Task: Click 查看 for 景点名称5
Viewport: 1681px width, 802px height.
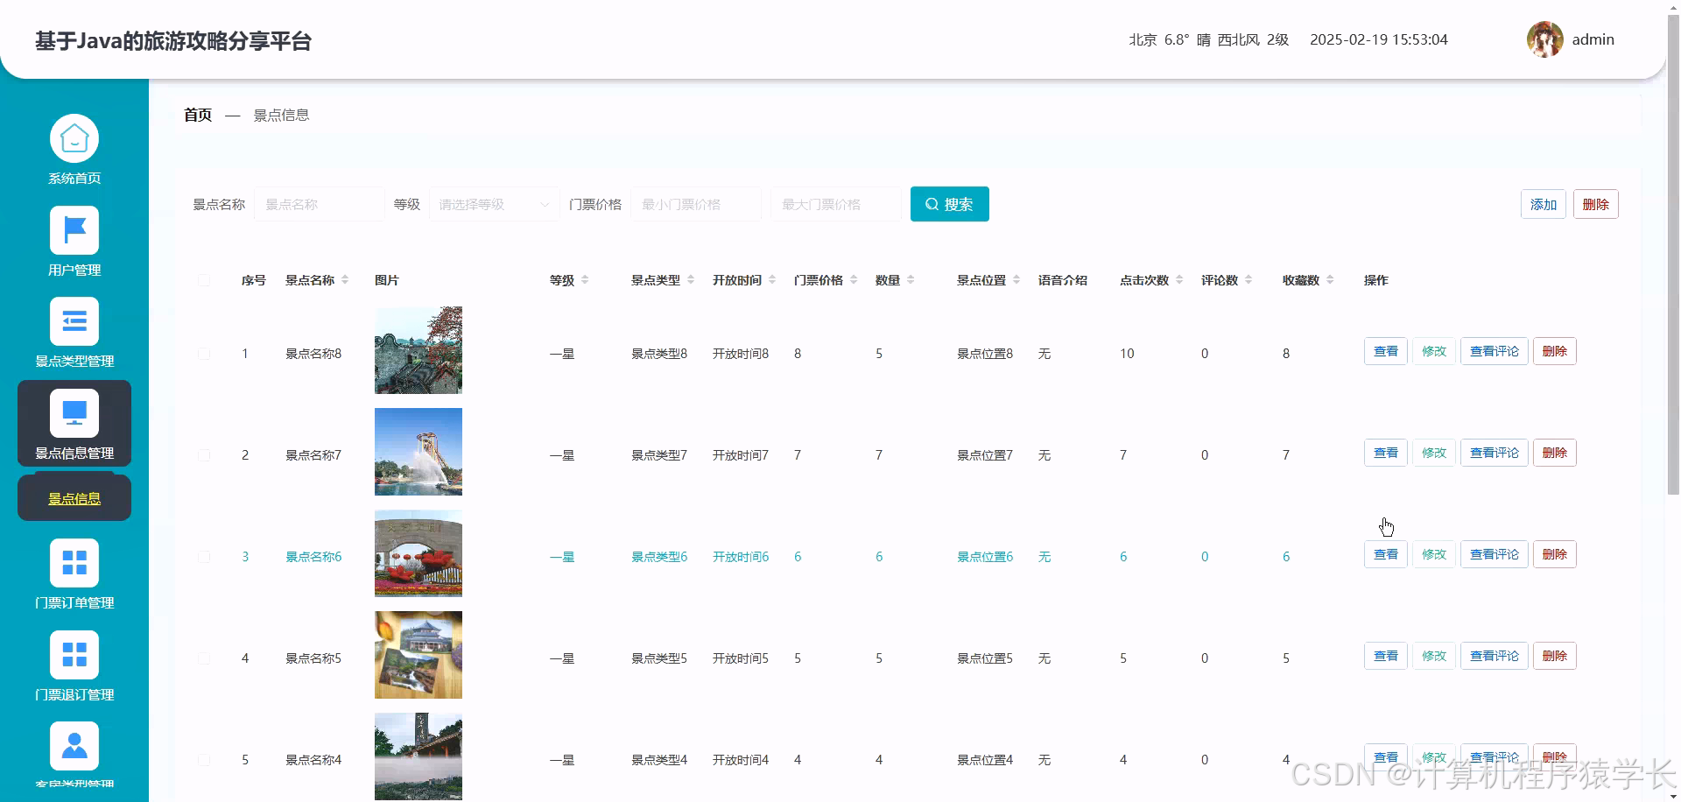Action: (x=1386, y=656)
